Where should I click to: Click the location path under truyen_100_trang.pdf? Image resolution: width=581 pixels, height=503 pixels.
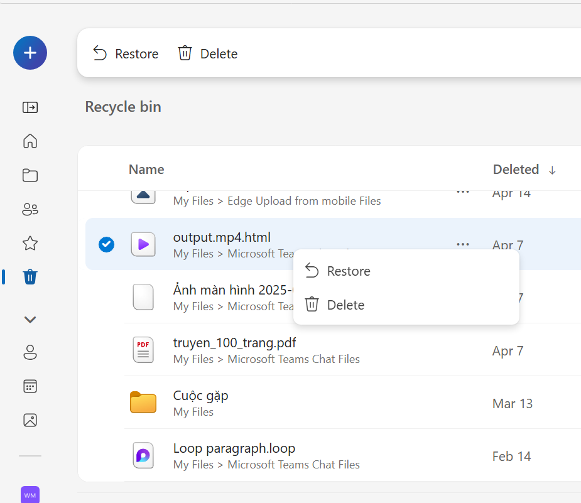coord(266,359)
